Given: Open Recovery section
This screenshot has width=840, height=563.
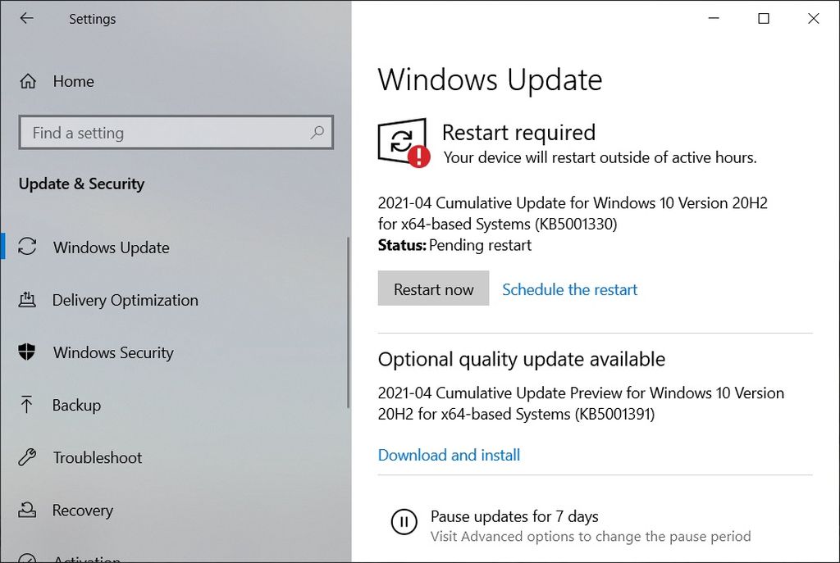Looking at the screenshot, I should click(83, 510).
